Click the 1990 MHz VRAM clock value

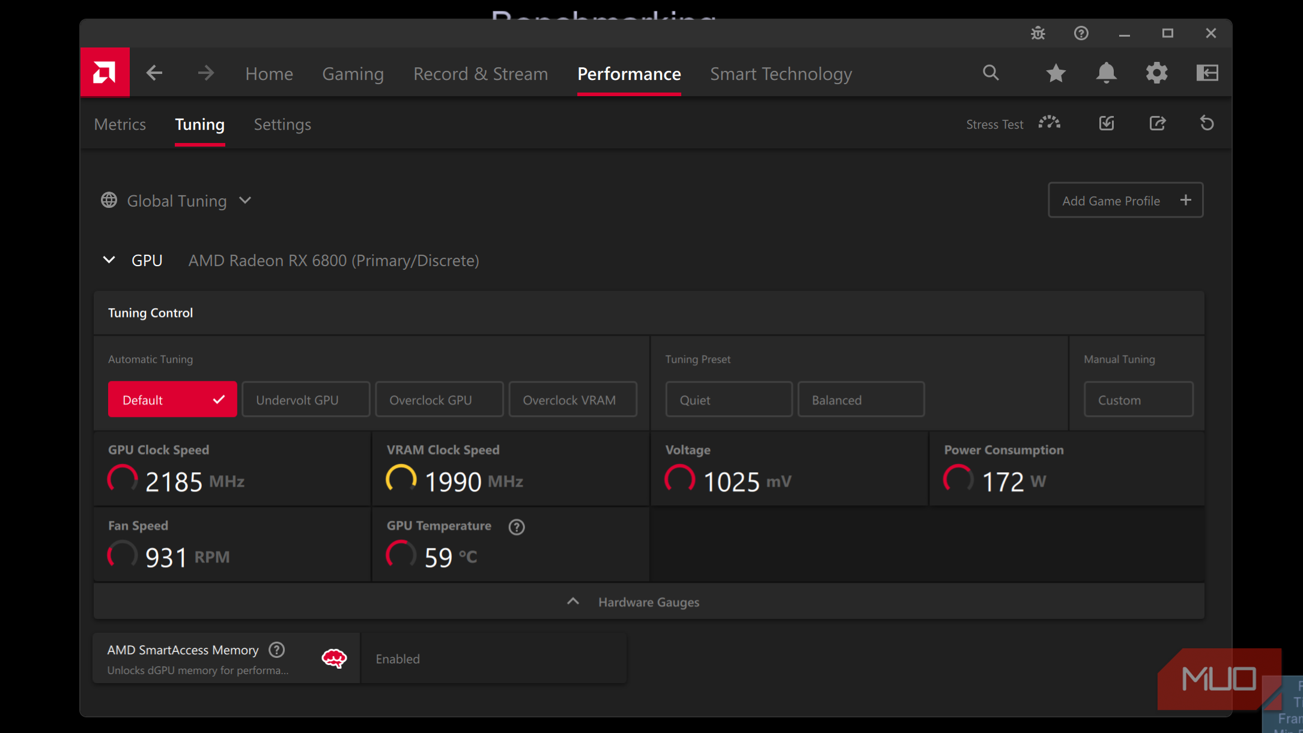(474, 481)
